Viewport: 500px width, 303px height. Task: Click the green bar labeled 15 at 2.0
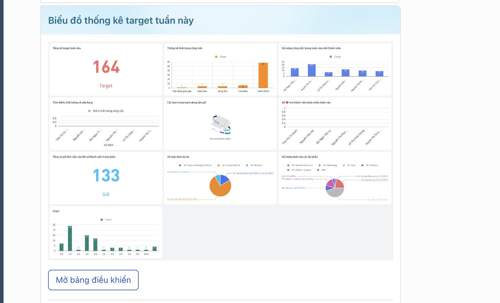[x=87, y=243]
